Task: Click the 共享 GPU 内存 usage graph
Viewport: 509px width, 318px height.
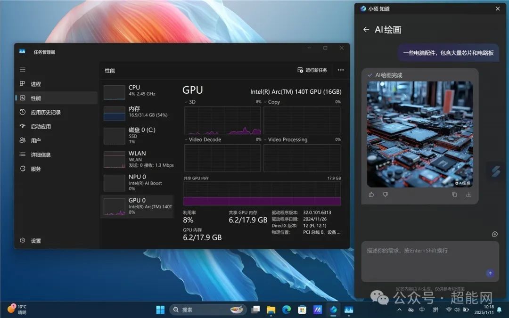Action: click(263, 194)
